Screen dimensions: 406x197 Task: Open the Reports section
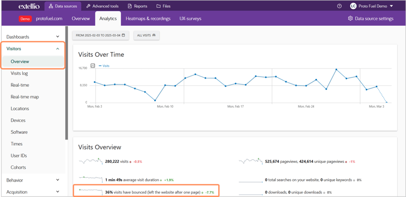click(137, 6)
